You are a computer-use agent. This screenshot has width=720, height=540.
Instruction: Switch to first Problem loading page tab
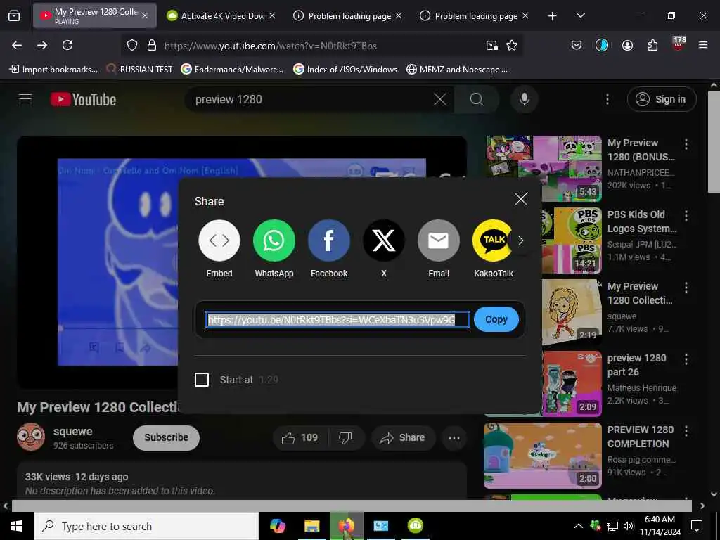tap(348, 15)
